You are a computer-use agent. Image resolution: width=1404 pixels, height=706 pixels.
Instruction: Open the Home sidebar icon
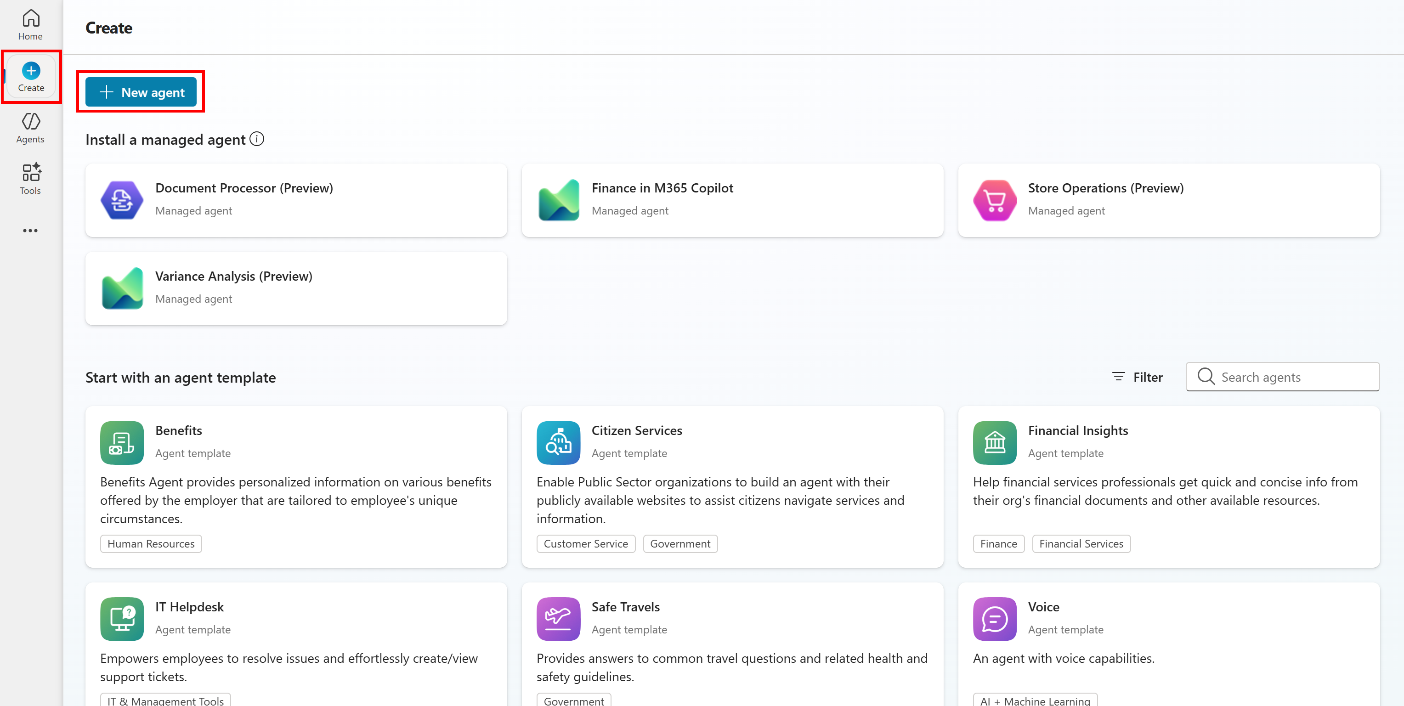pos(30,25)
